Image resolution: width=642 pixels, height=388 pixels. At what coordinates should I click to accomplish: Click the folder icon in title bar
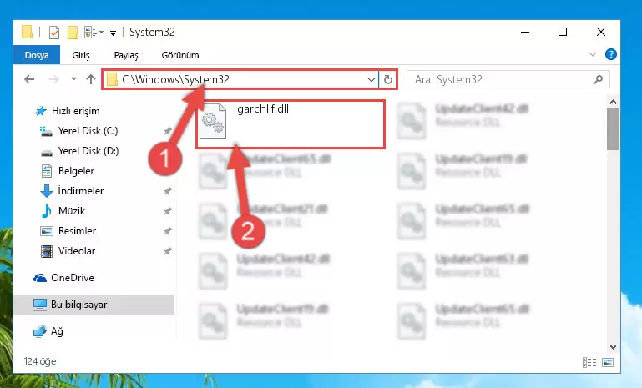pyautogui.click(x=27, y=32)
